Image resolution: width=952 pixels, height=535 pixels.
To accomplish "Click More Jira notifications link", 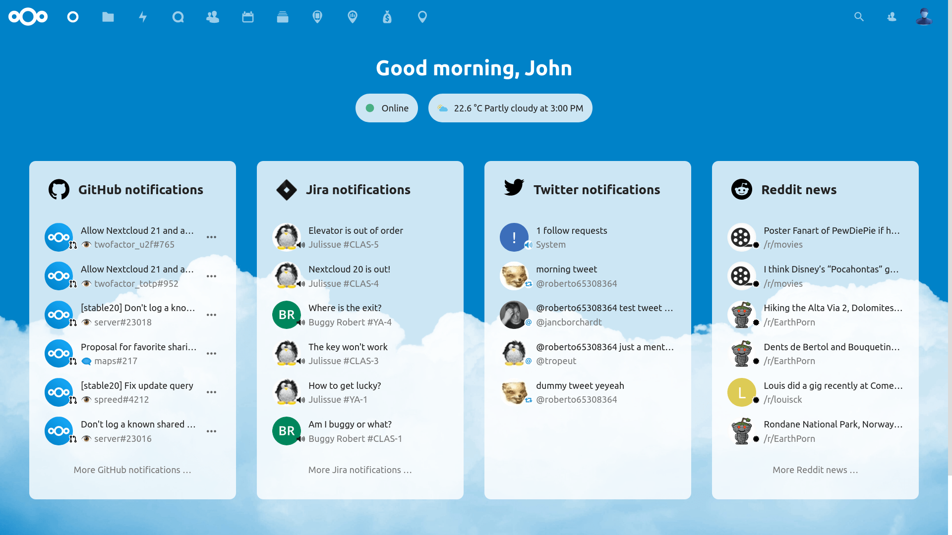I will (359, 469).
